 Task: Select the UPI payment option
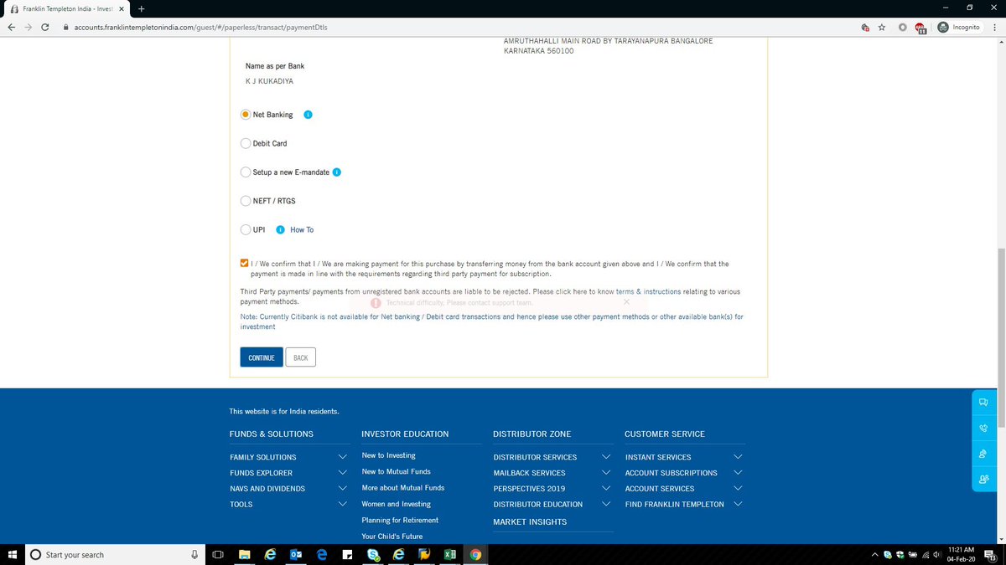tap(246, 229)
